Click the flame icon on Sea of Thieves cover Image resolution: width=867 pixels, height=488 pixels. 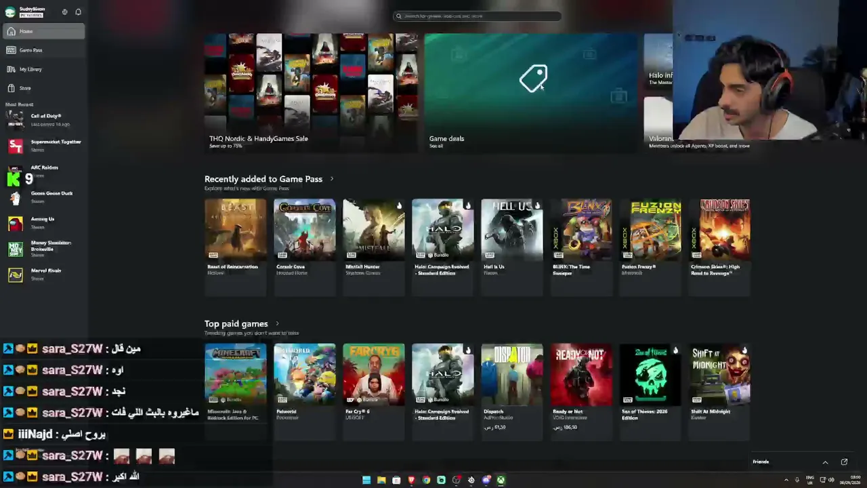675,350
